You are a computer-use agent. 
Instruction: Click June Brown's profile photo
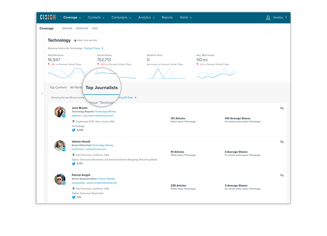(x=60, y=112)
